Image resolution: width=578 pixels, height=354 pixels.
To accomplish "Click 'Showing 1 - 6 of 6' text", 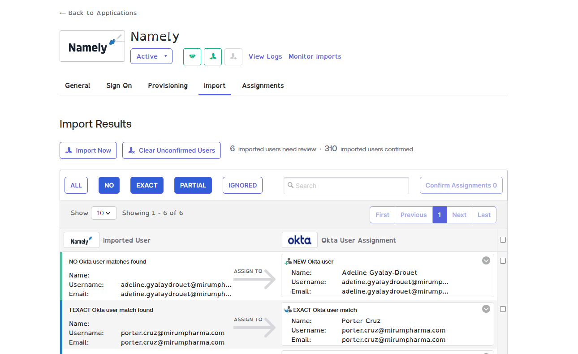I will [152, 213].
